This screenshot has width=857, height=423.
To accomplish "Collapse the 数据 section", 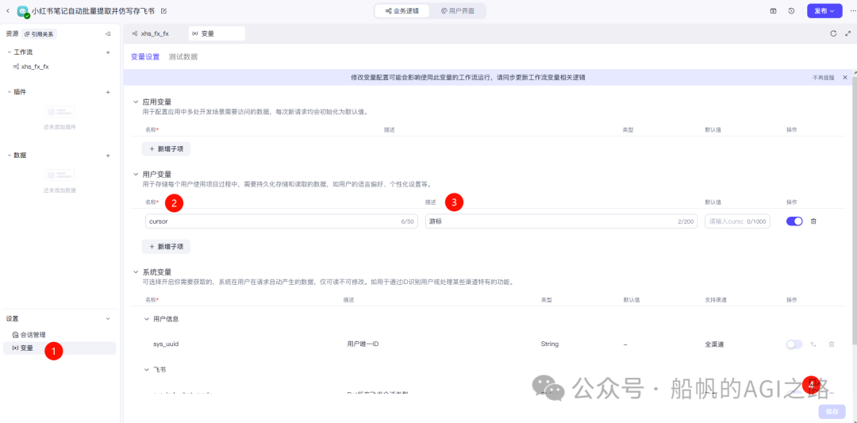I will [x=10, y=156].
